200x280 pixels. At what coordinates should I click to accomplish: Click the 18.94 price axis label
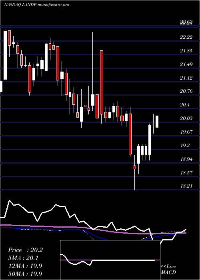pyautogui.click(x=186, y=159)
